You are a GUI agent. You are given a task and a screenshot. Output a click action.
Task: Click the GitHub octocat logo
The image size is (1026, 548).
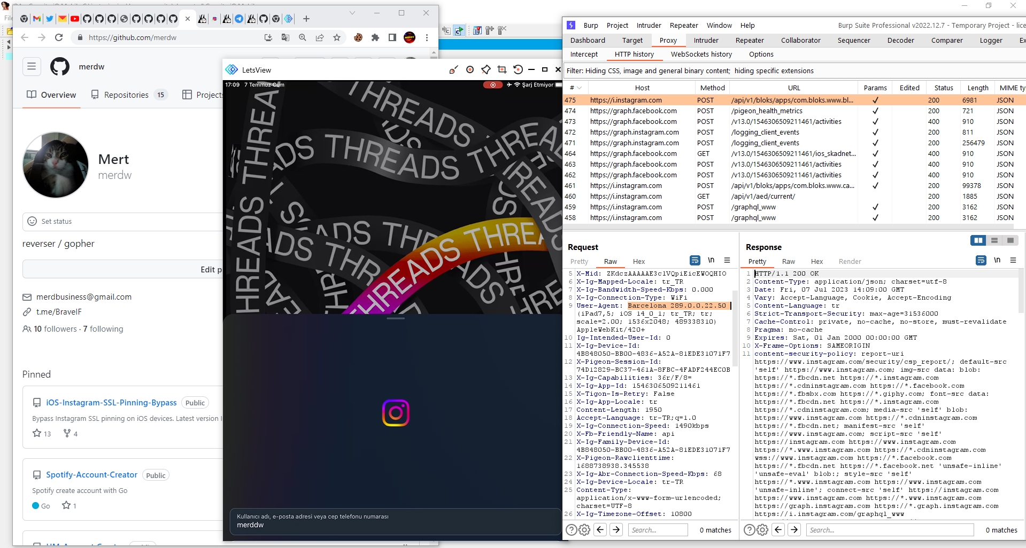[60, 67]
